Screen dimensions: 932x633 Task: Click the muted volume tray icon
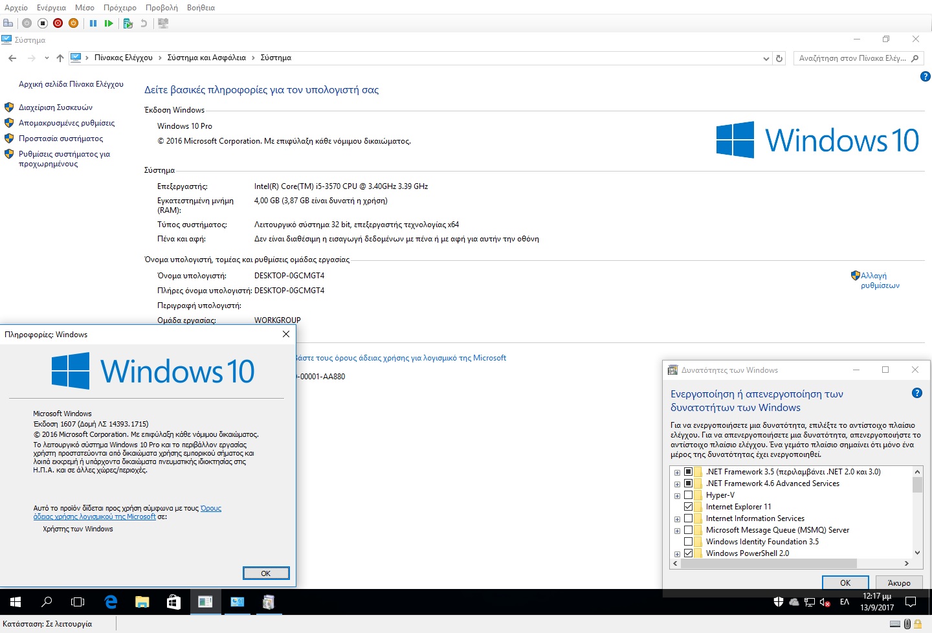825,602
